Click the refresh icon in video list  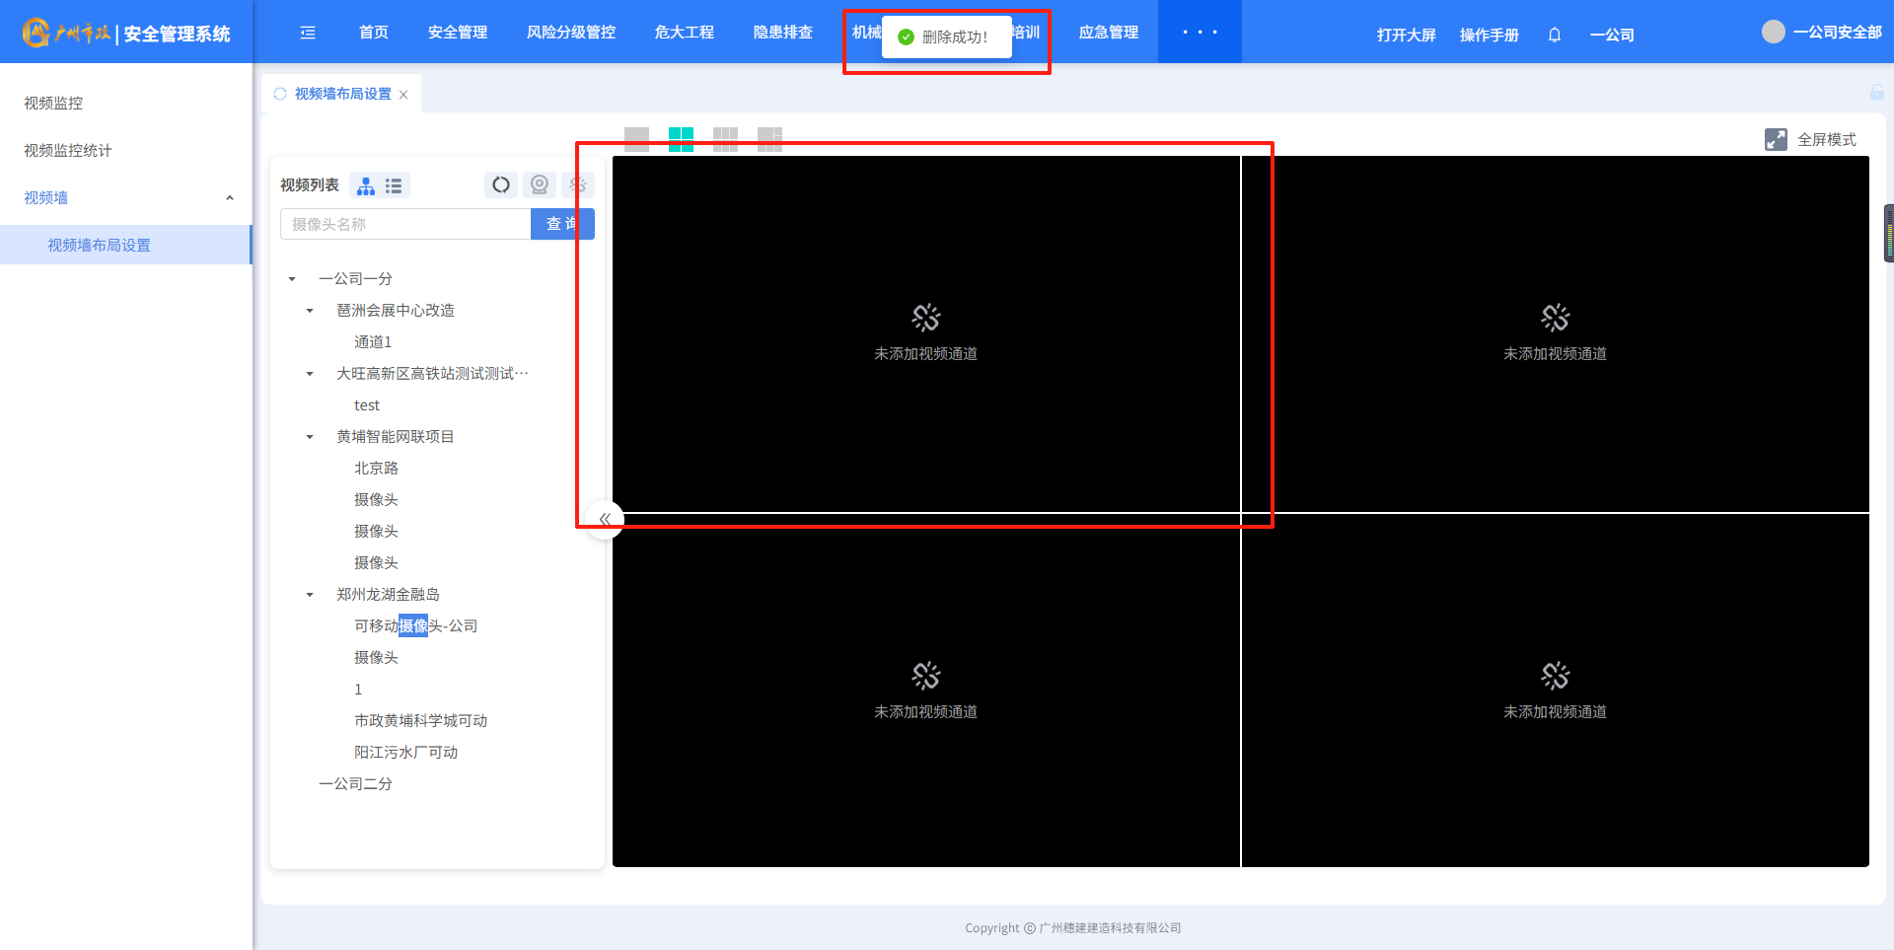tap(501, 184)
